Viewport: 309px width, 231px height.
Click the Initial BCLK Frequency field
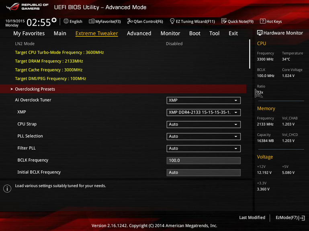[x=204, y=172]
